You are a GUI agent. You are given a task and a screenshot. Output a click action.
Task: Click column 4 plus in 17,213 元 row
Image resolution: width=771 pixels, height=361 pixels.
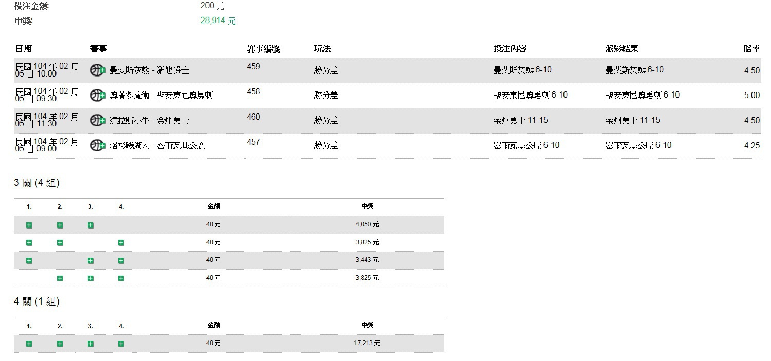click(121, 344)
